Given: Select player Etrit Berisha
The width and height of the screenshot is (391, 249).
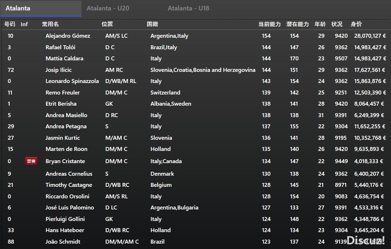Looking at the screenshot, I should tap(61, 104).
